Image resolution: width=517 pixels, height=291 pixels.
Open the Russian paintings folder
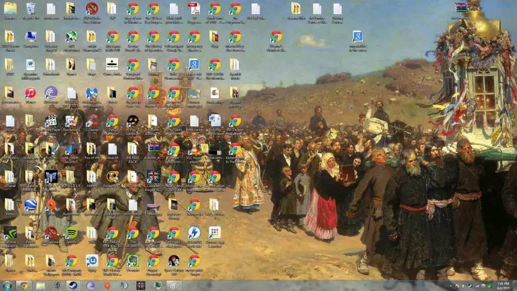click(x=235, y=98)
